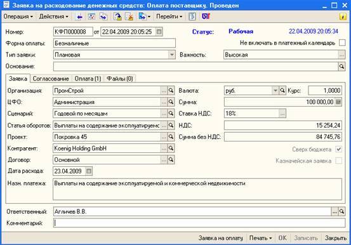
Task: Click magnifier icon in Основание field
Action: tap(341, 67)
